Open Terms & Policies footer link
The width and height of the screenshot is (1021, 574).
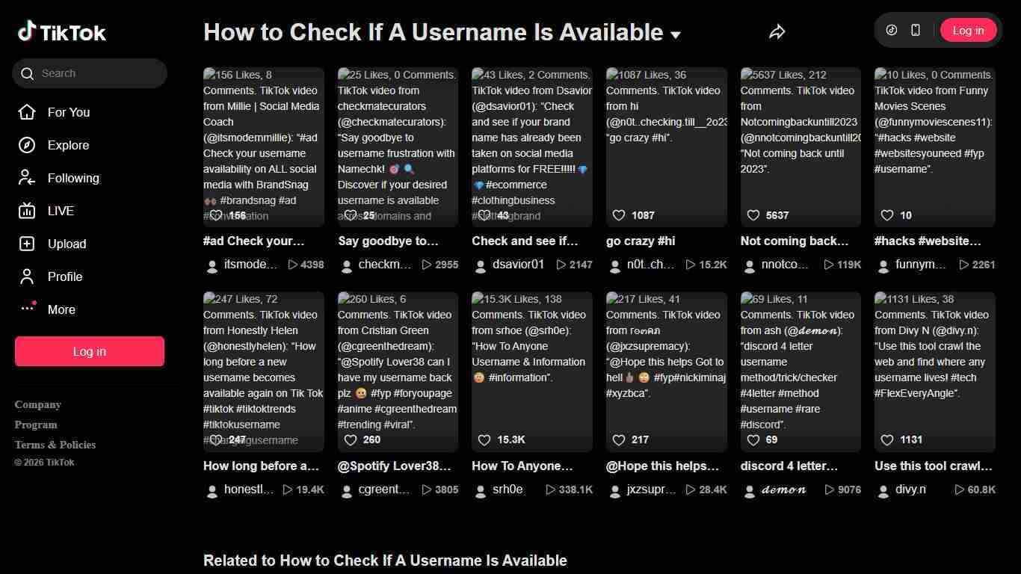[x=55, y=444]
